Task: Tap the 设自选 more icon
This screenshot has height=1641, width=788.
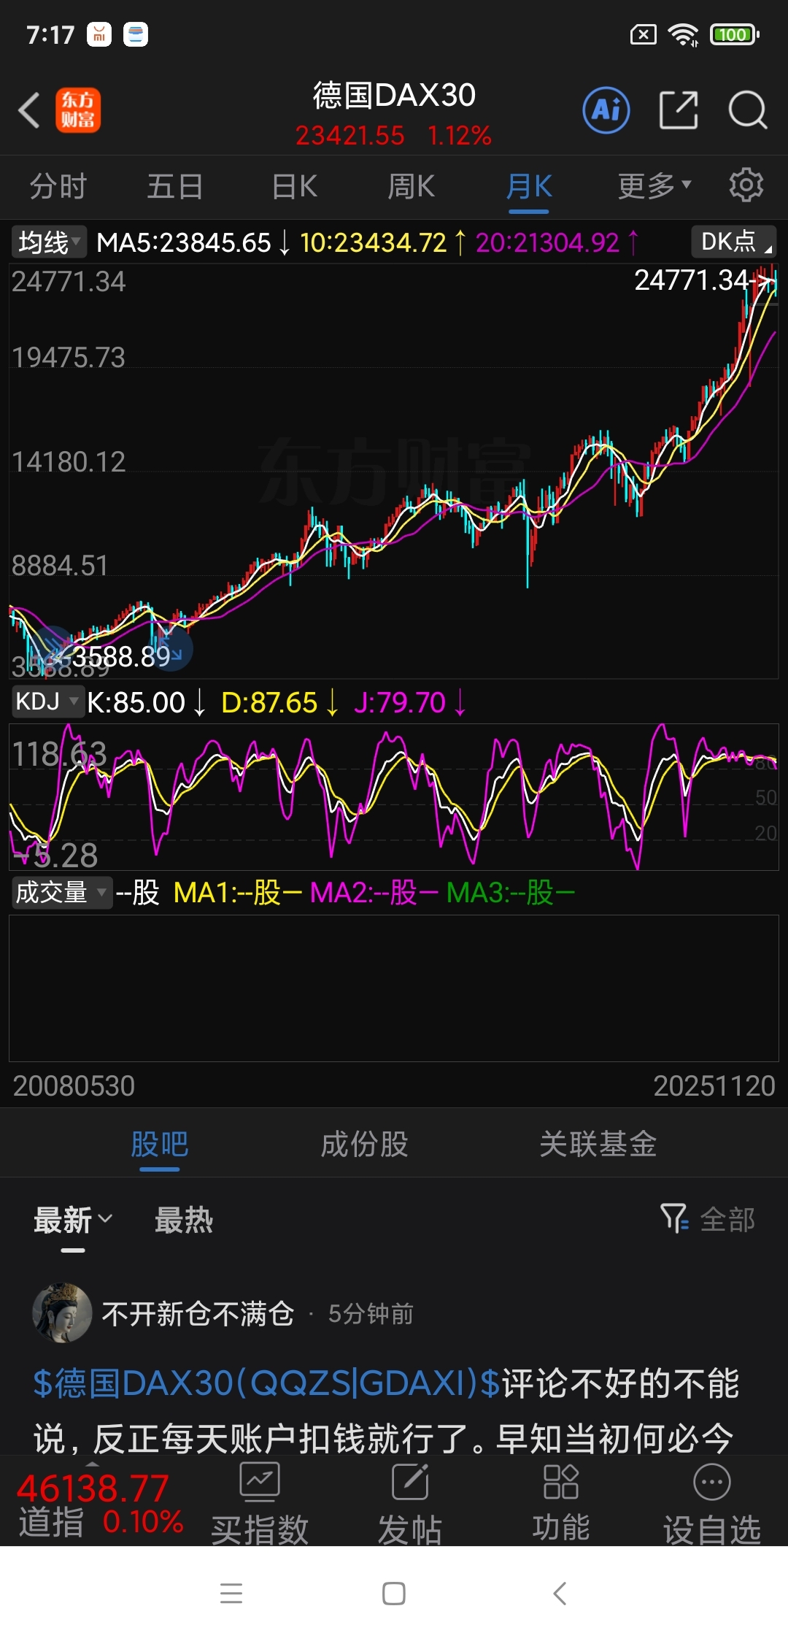Action: pyautogui.click(x=712, y=1483)
